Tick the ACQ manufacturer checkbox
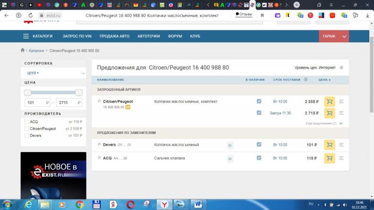 pyautogui.click(x=27, y=122)
